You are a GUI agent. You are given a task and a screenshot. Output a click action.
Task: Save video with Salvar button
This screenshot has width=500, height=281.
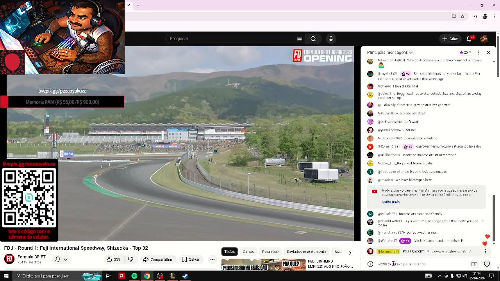point(191,260)
